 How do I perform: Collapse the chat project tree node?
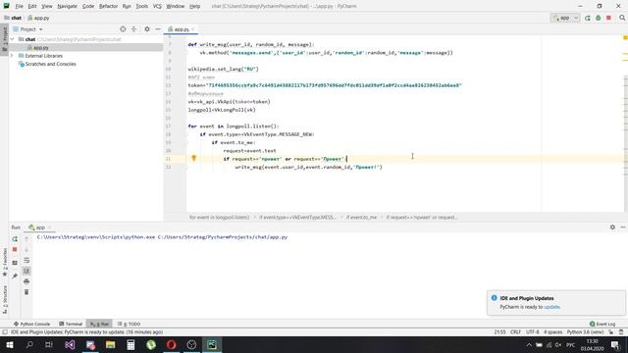pyautogui.click(x=13, y=39)
